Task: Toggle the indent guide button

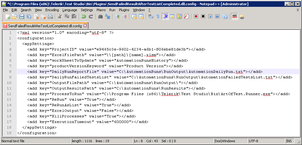Action: 165,16
